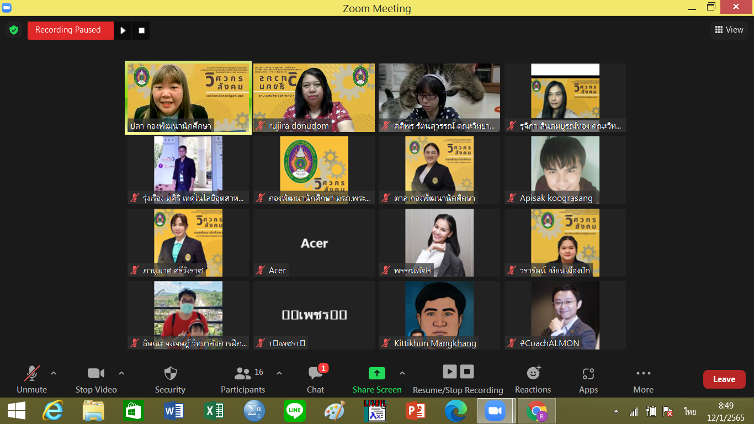
Task: Open the Security shield icon
Action: (170, 374)
